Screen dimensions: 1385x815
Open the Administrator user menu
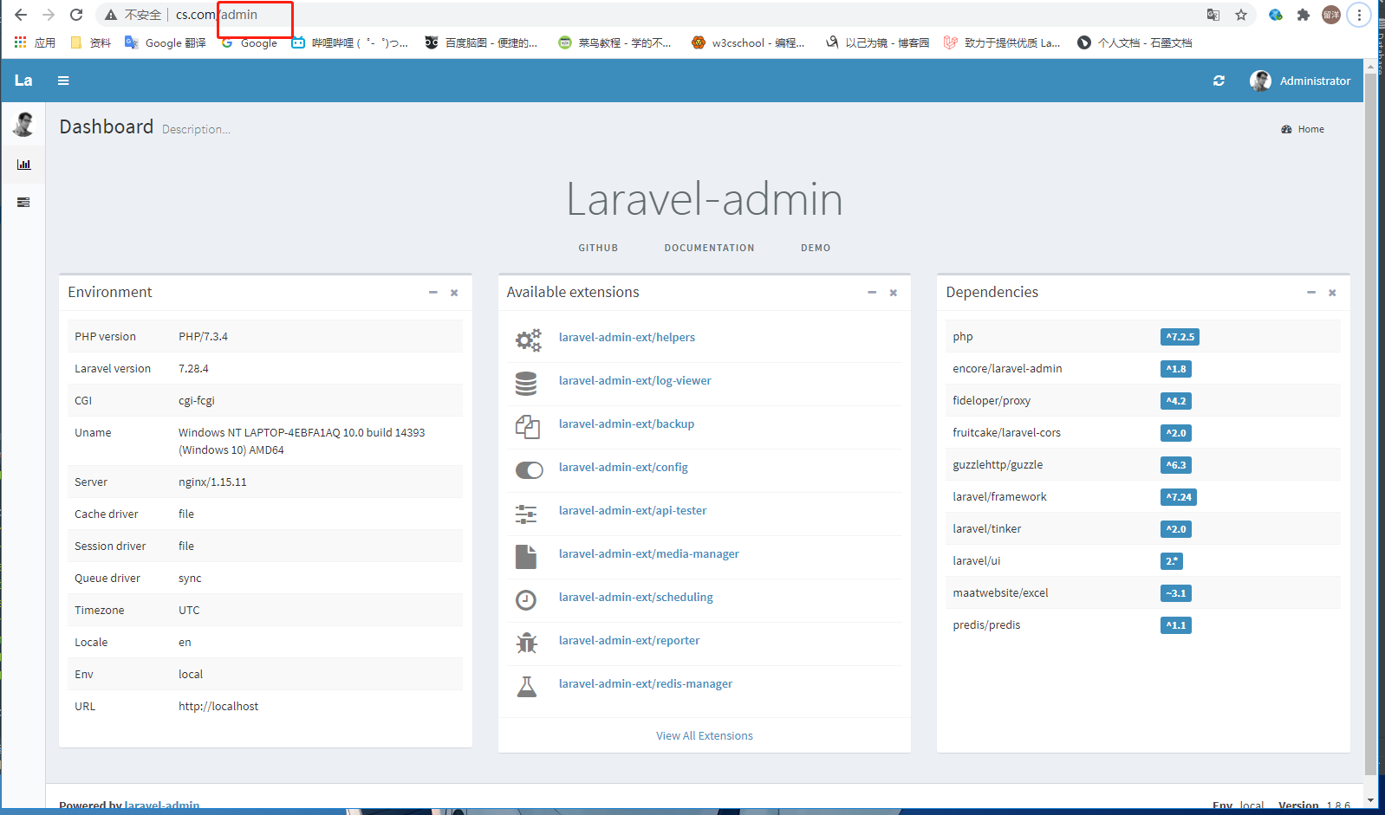click(1300, 81)
